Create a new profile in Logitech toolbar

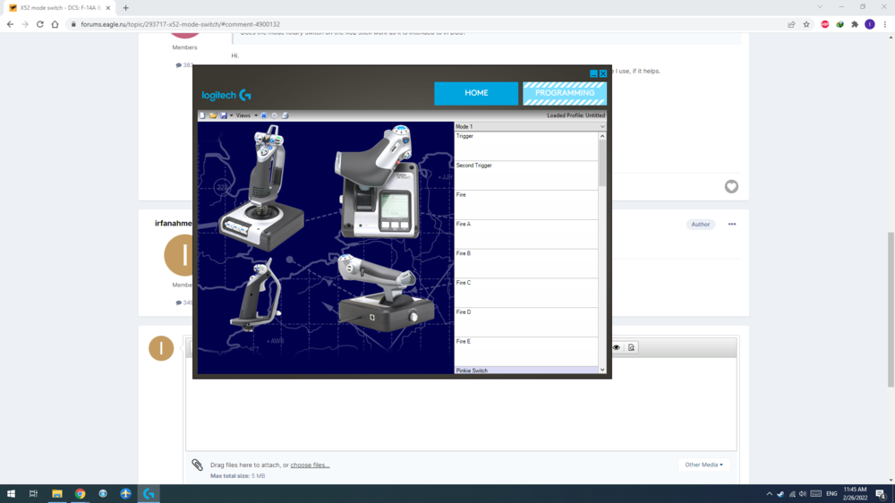(202, 115)
